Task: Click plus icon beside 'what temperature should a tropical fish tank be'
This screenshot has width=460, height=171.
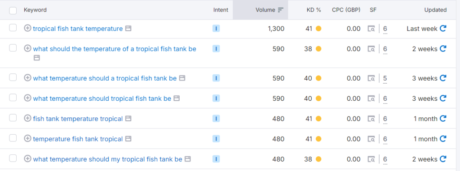Action: 27,78
